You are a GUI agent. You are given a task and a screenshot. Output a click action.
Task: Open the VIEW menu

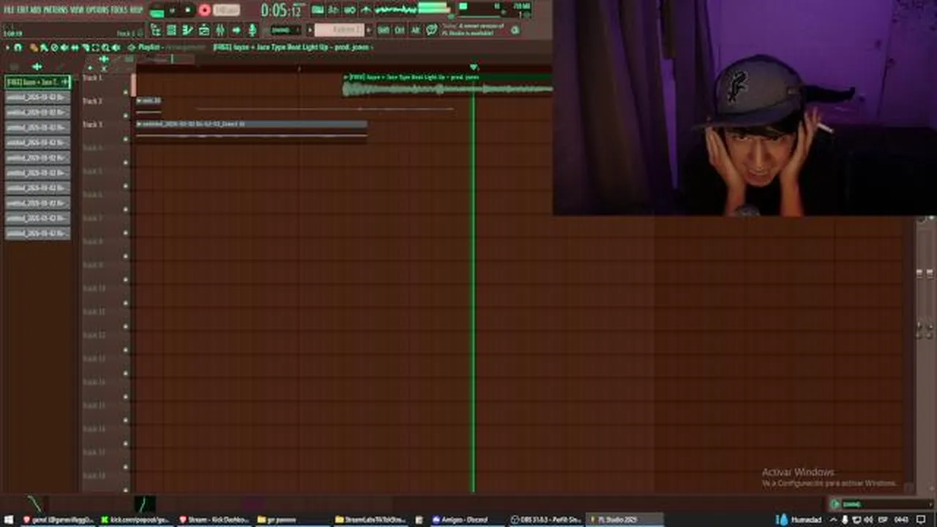(x=78, y=10)
